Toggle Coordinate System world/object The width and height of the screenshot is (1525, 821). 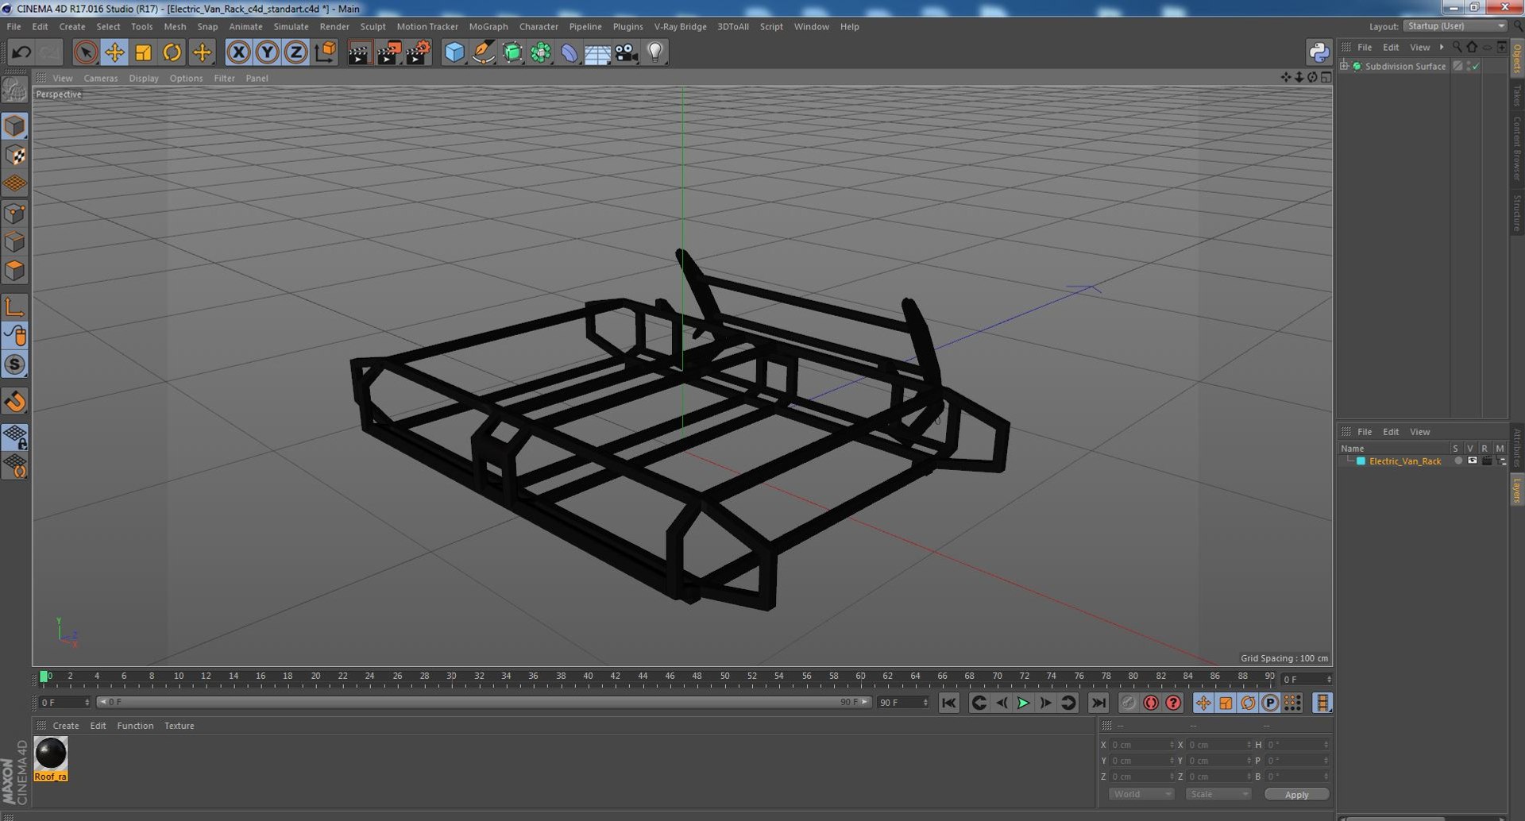point(325,52)
